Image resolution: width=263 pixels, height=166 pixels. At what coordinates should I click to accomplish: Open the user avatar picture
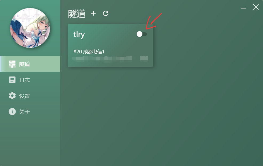(30, 28)
